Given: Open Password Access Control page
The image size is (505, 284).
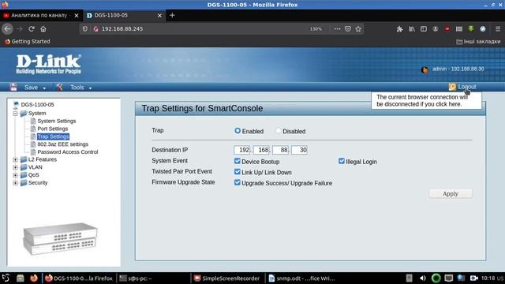Looking at the screenshot, I should [x=68, y=152].
